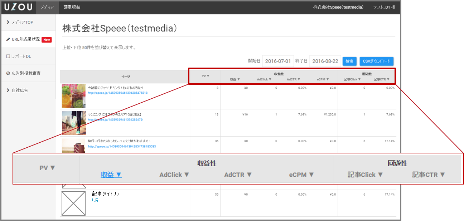Click the テスト_01 様 user name
The image size is (464, 221).
click(384, 7)
